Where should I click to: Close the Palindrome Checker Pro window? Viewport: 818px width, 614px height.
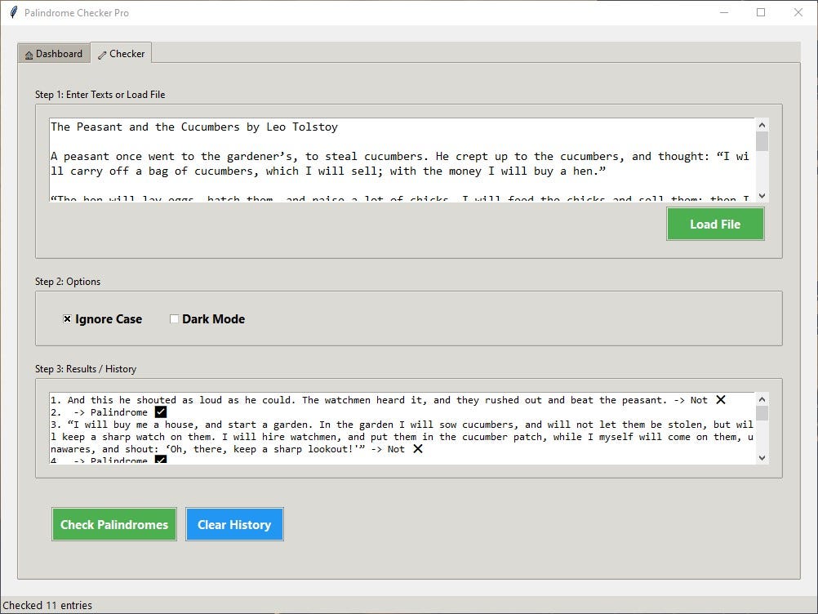coord(798,12)
